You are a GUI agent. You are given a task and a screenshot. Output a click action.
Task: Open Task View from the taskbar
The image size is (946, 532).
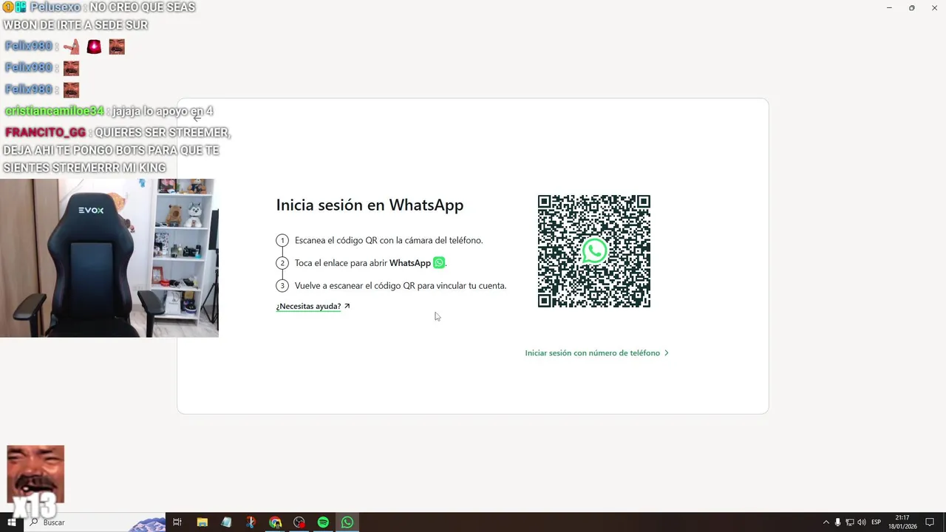click(x=177, y=522)
